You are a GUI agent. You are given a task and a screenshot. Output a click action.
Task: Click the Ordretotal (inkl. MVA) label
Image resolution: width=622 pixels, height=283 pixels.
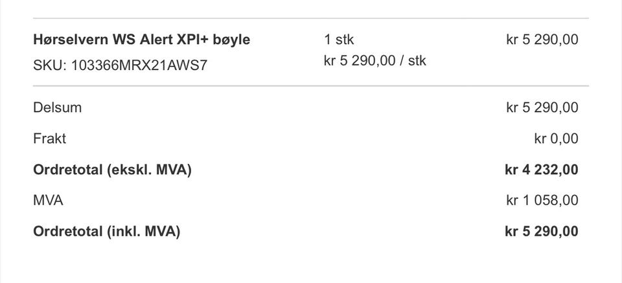[107, 231]
